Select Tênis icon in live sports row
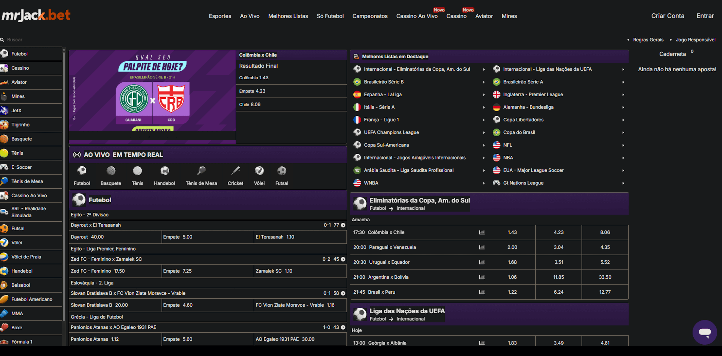The width and height of the screenshot is (722, 356). (137, 171)
